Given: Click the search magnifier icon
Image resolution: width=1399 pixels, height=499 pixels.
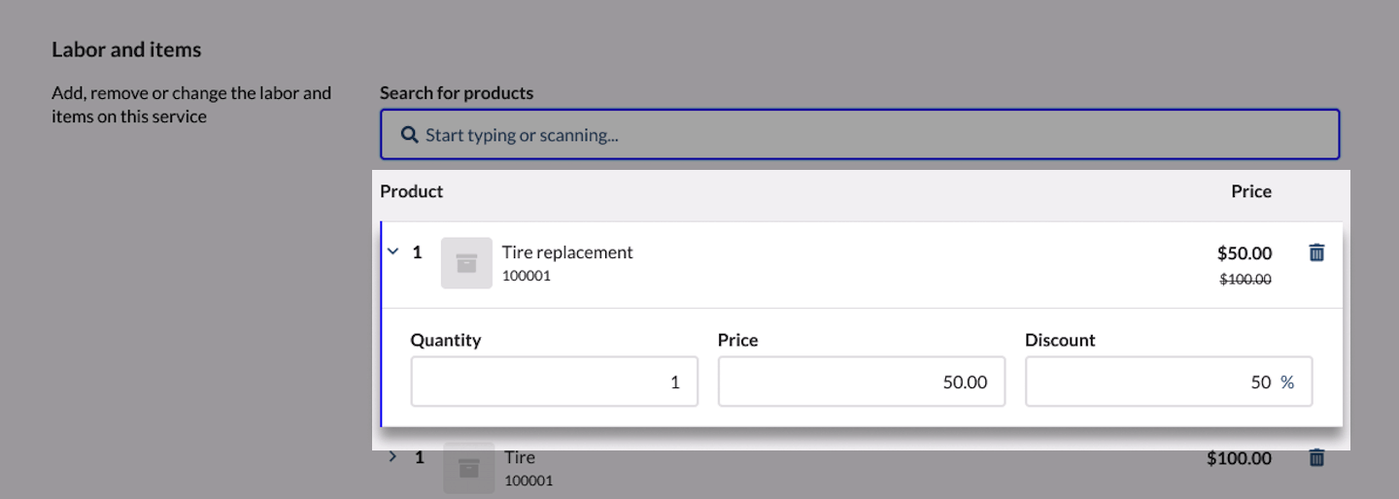Looking at the screenshot, I should click(x=410, y=134).
